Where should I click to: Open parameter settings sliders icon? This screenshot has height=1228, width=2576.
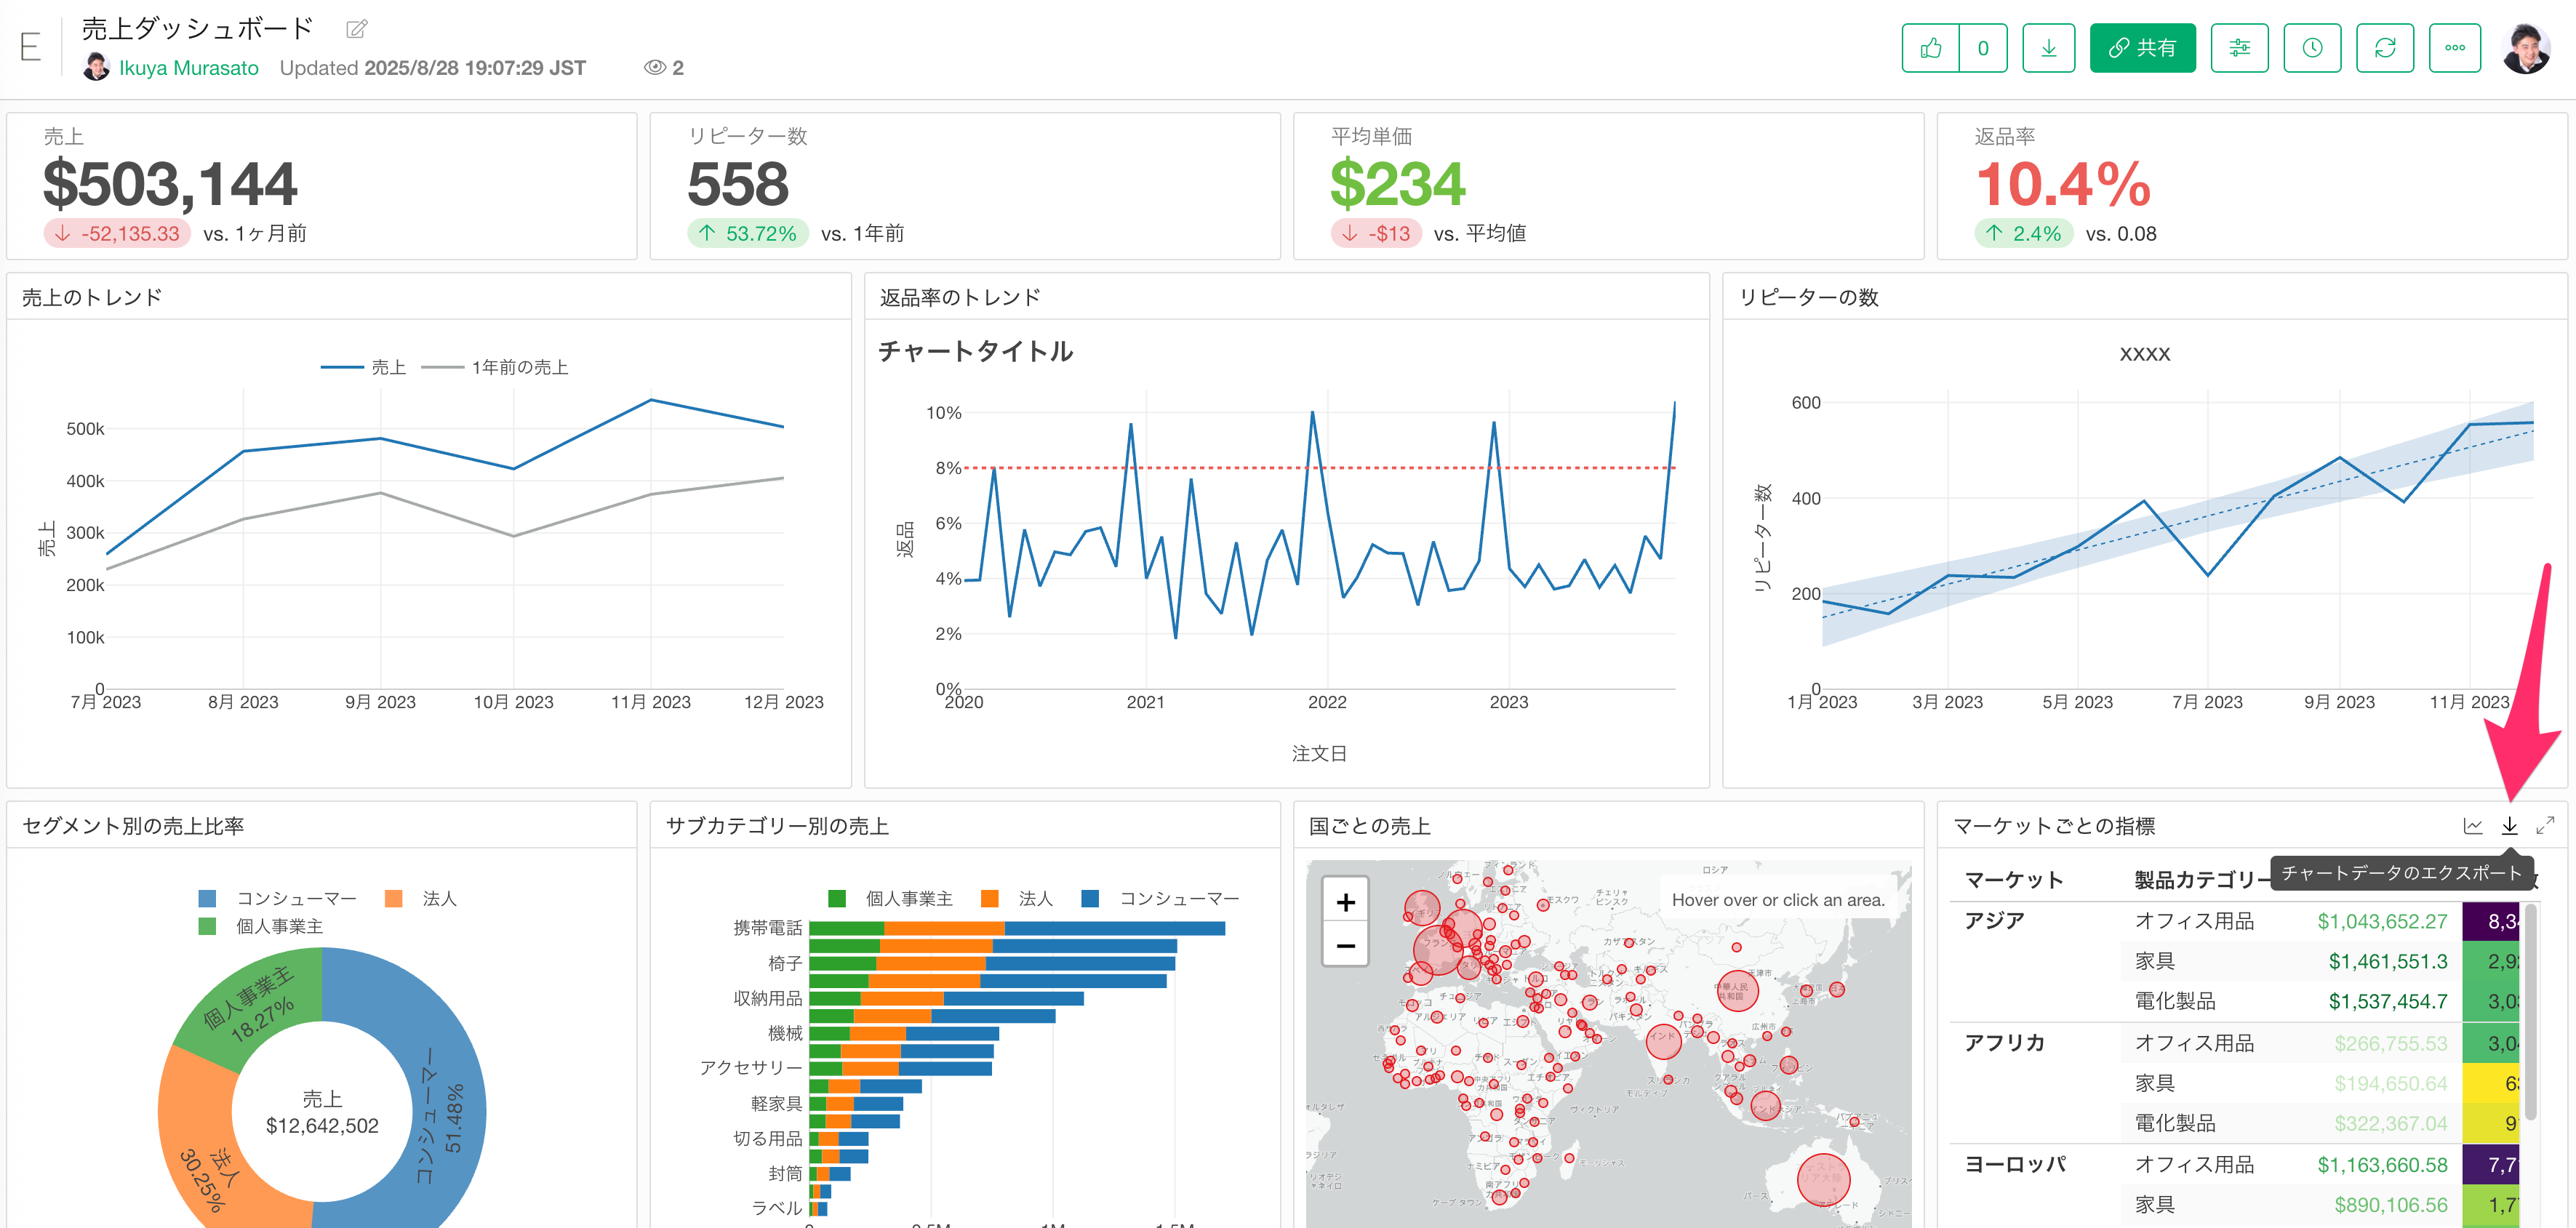coord(2239,48)
